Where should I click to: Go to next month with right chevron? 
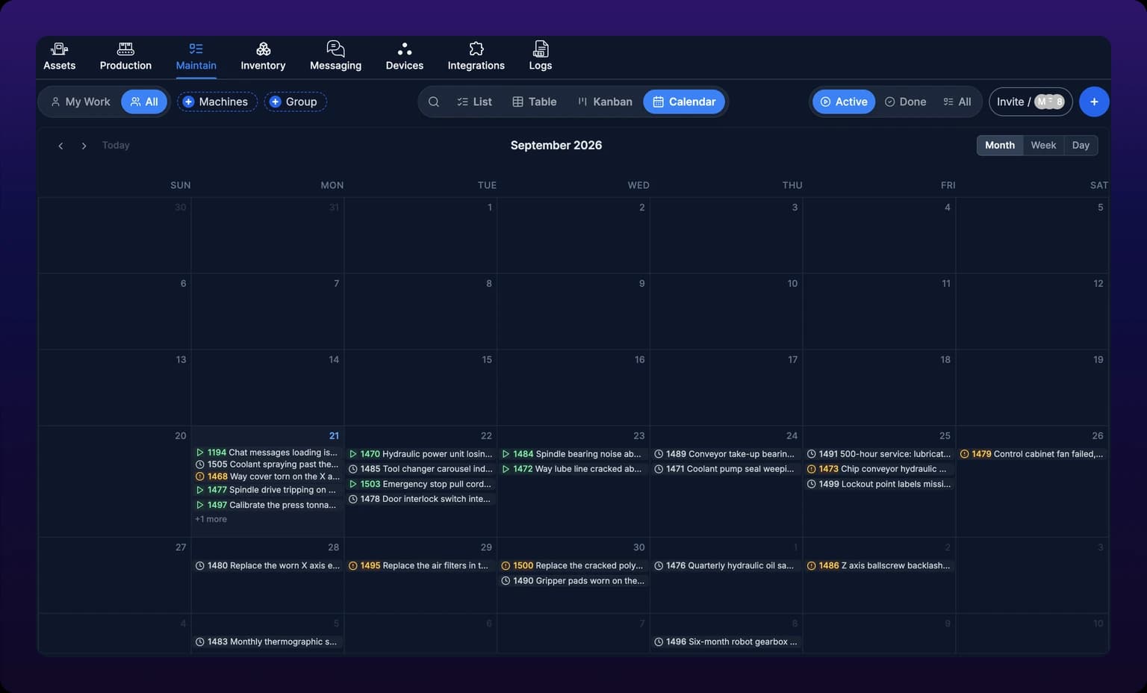84,146
